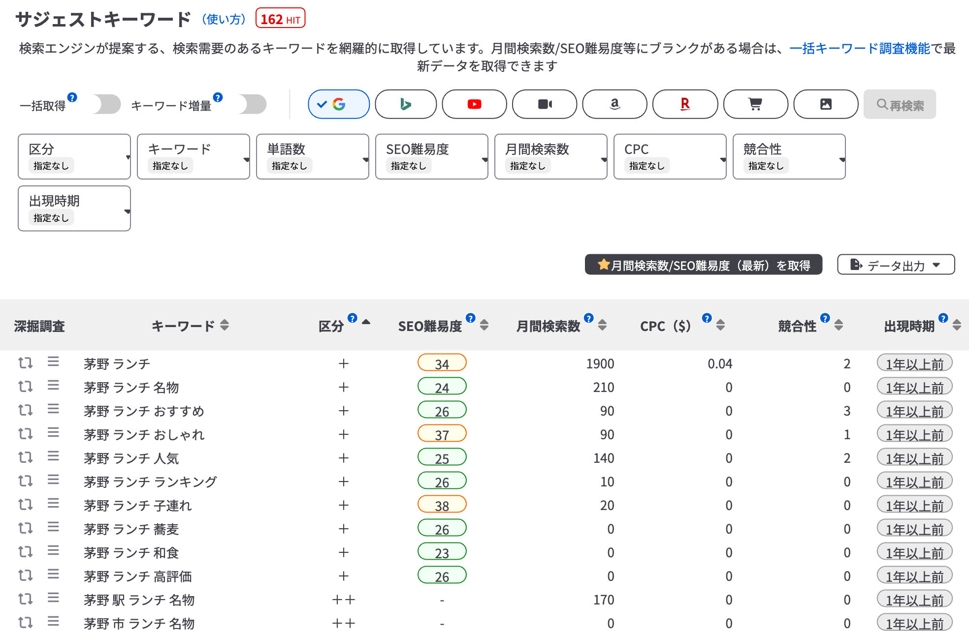The width and height of the screenshot is (969, 631).
Task: Click the 162 HIT badge
Action: [281, 19]
